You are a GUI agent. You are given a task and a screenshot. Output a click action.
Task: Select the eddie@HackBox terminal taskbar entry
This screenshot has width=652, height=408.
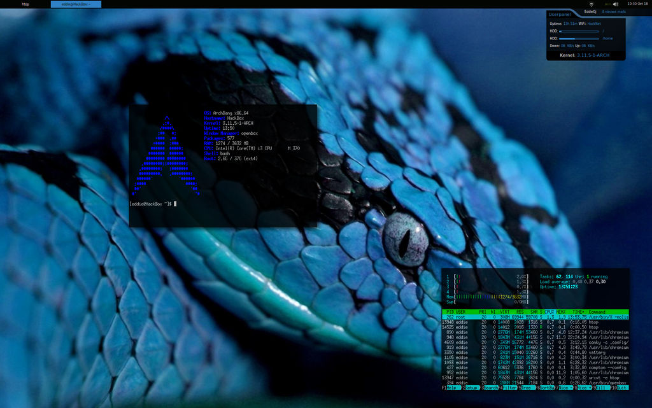click(76, 4)
